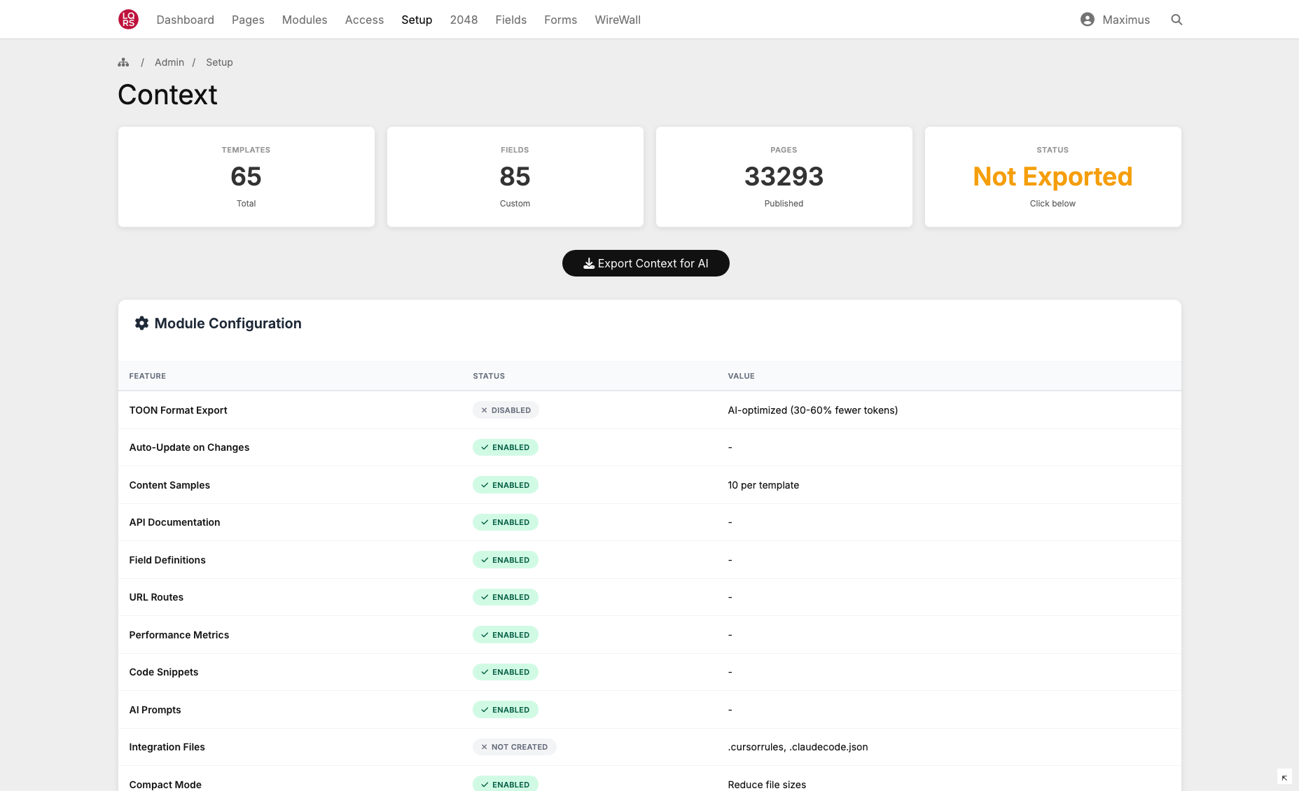Click the Enabled badge for Content Samples
Screen dimensions: 1299x791
tap(505, 485)
